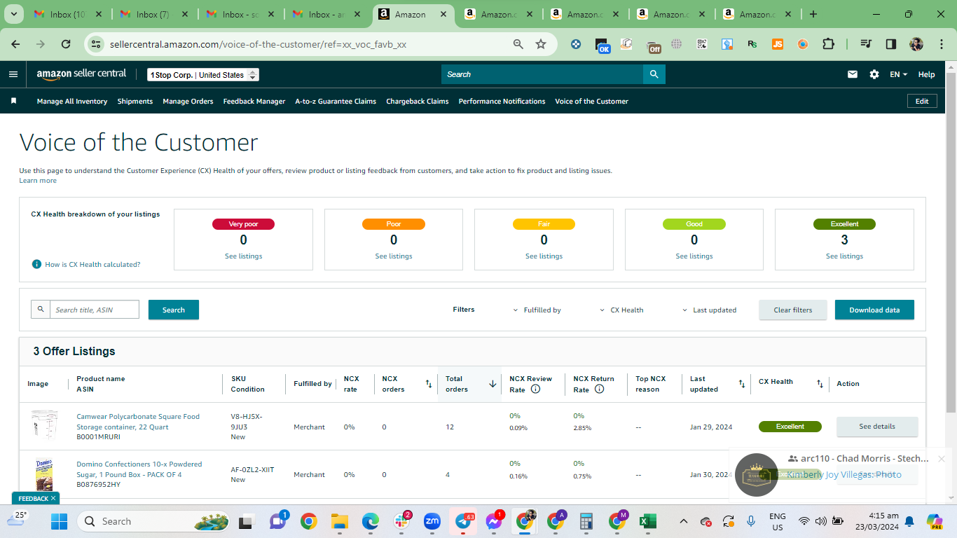Open the mail messages icon in header

[x=853, y=74]
